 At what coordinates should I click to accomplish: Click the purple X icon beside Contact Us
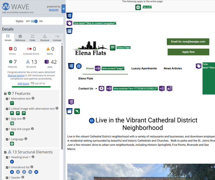pos(102,89)
